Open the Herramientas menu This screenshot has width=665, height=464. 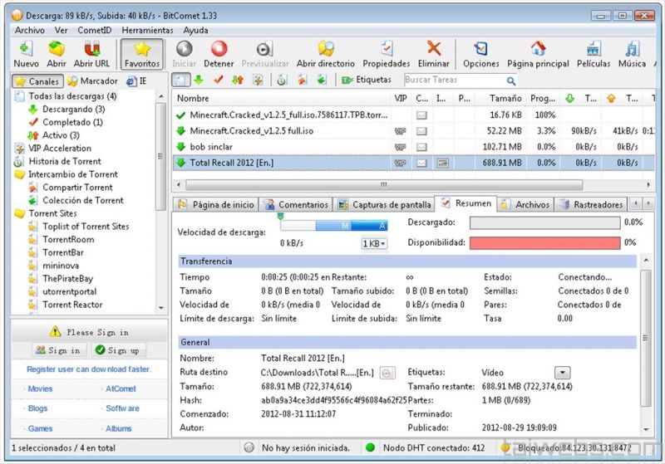147,30
